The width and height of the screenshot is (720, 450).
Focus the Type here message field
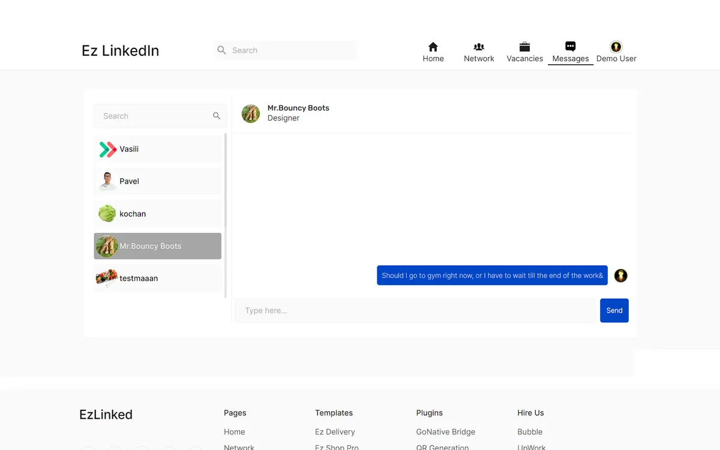(x=415, y=310)
